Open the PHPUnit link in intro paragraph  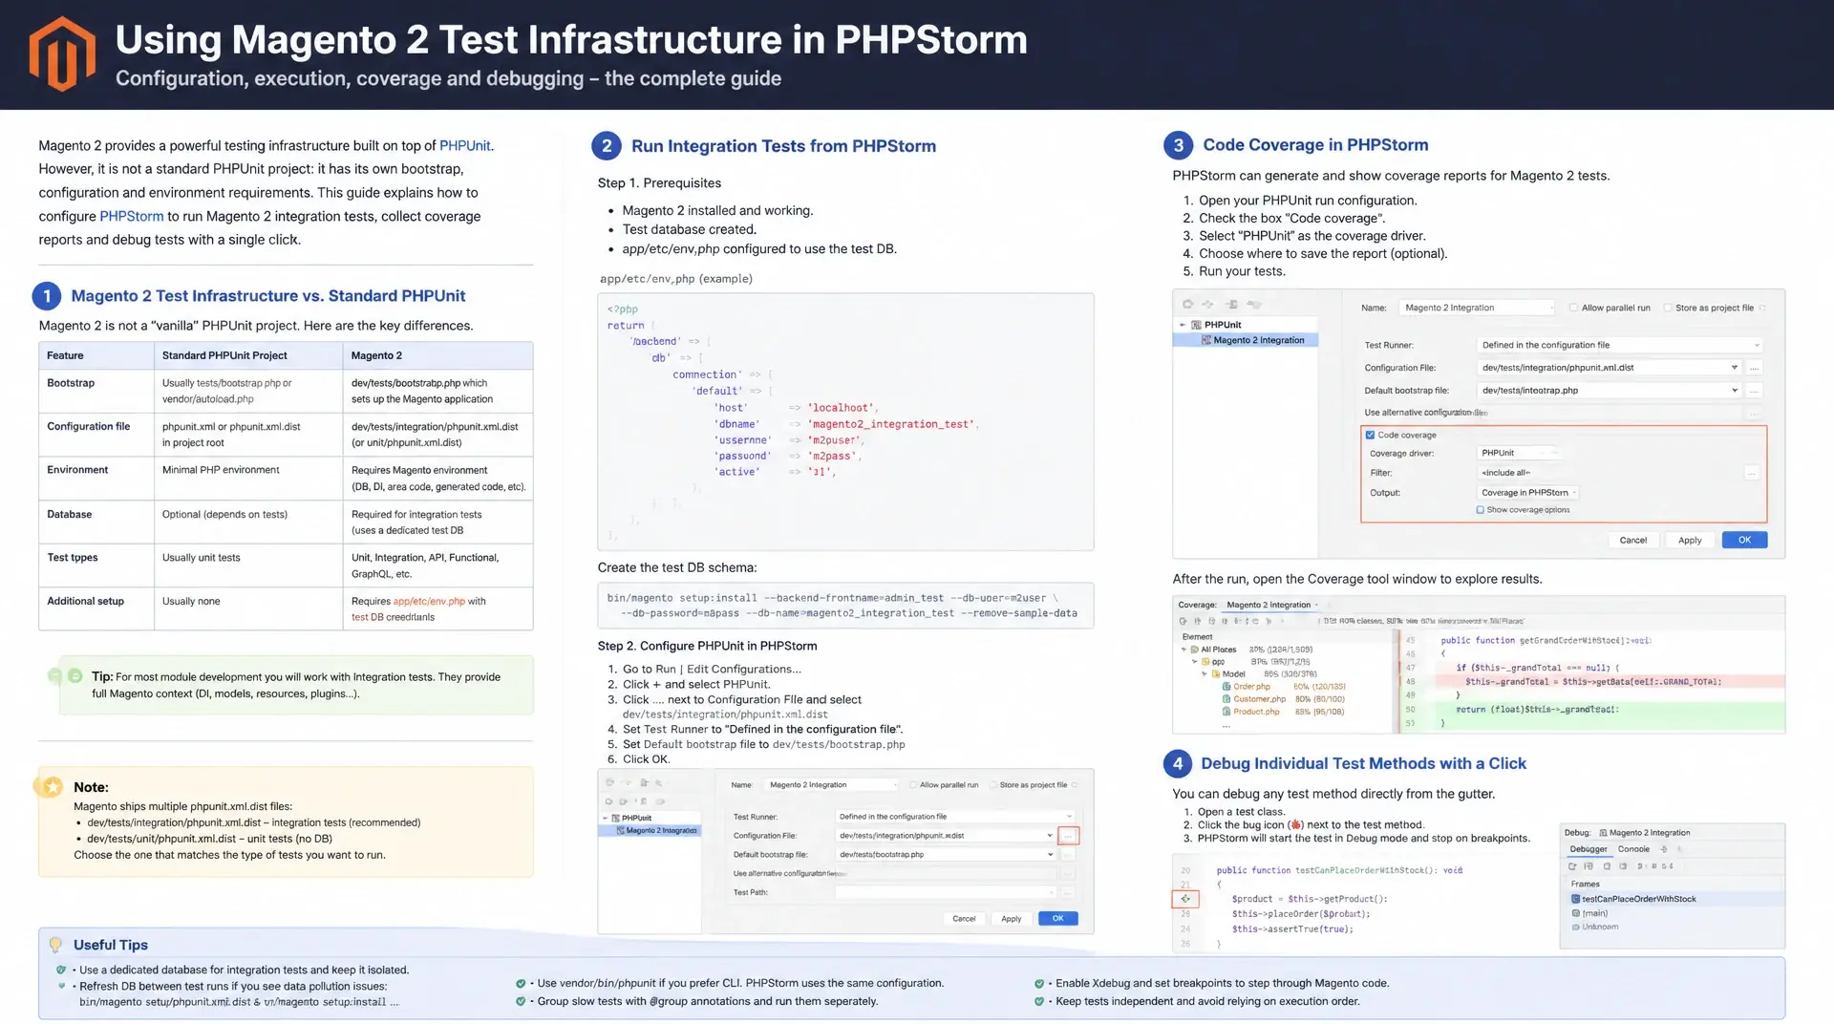(464, 145)
